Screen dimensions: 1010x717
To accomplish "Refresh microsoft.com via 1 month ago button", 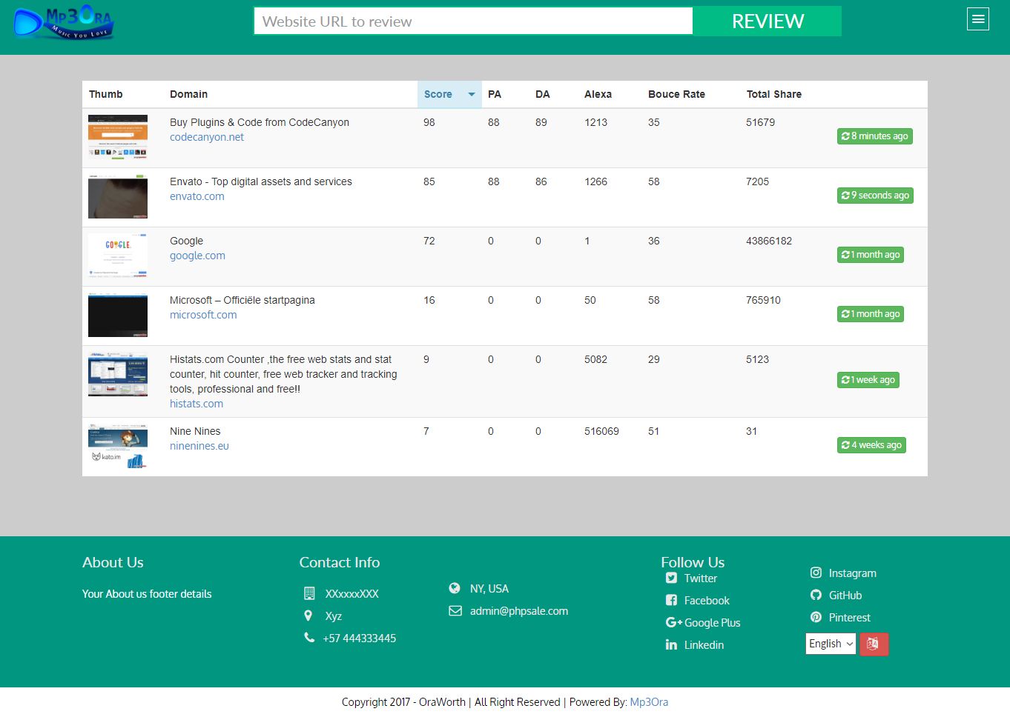I will coord(871,314).
